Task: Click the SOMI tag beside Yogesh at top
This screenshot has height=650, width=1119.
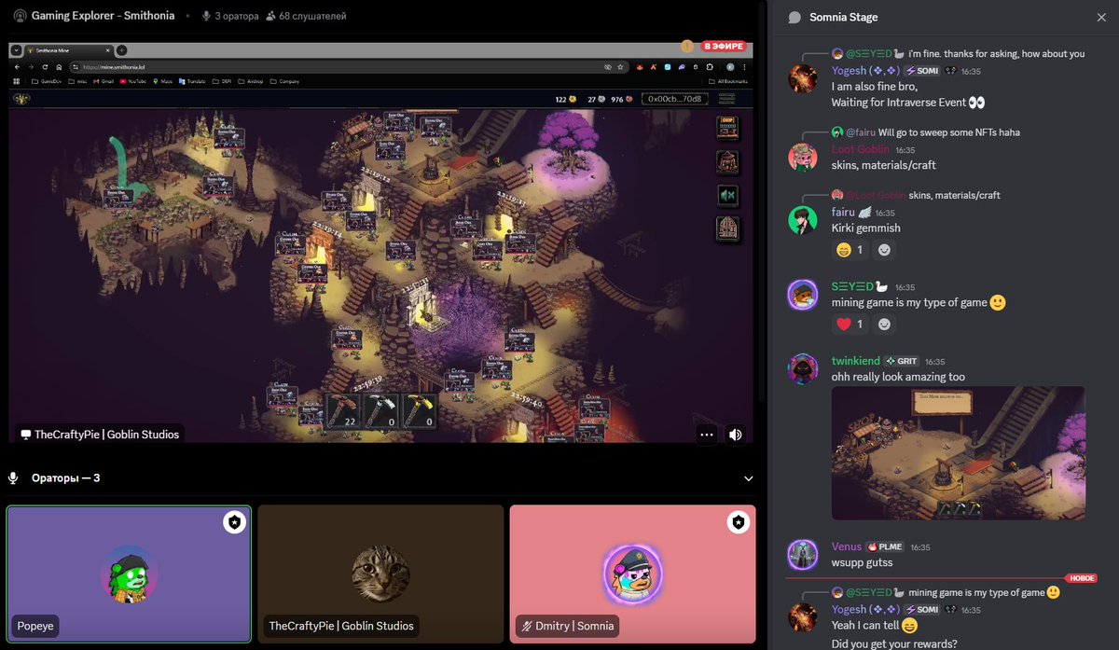Action: (x=920, y=71)
